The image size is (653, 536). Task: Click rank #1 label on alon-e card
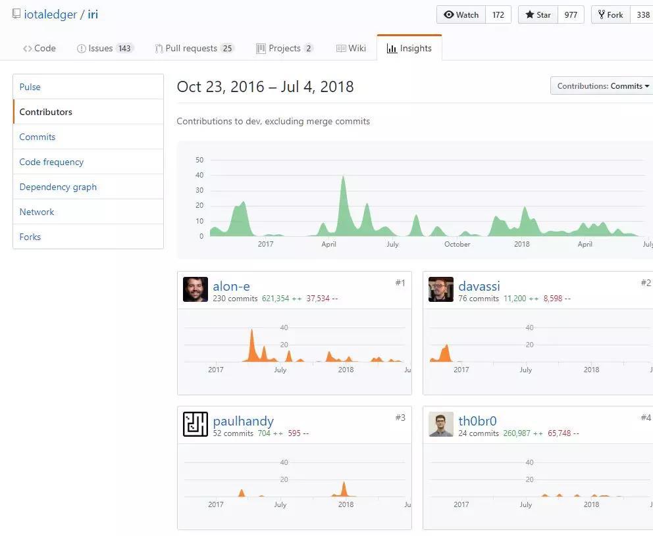[x=400, y=283]
